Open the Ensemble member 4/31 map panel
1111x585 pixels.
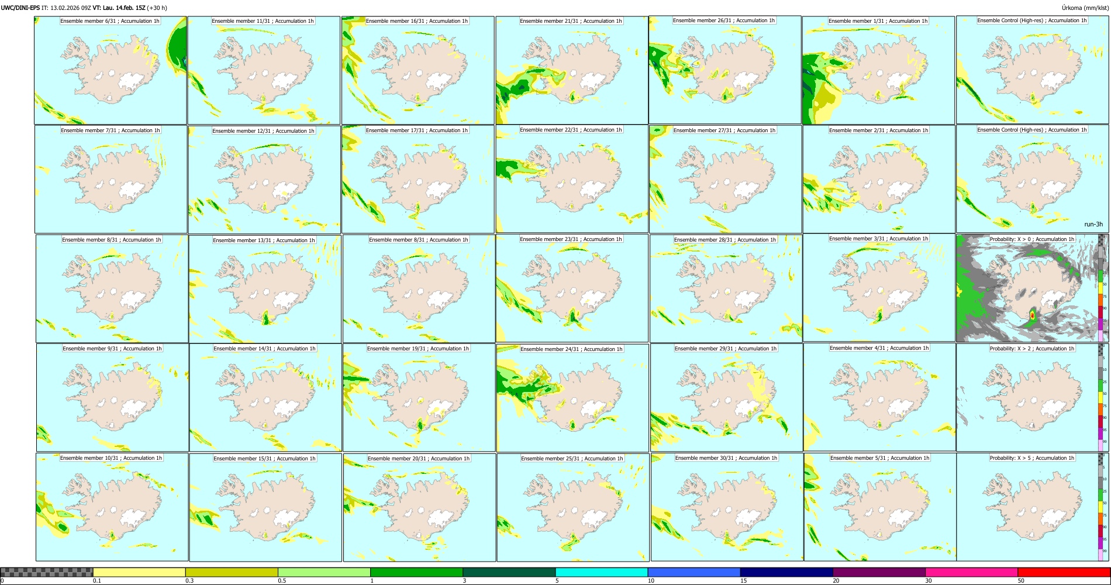click(x=879, y=397)
